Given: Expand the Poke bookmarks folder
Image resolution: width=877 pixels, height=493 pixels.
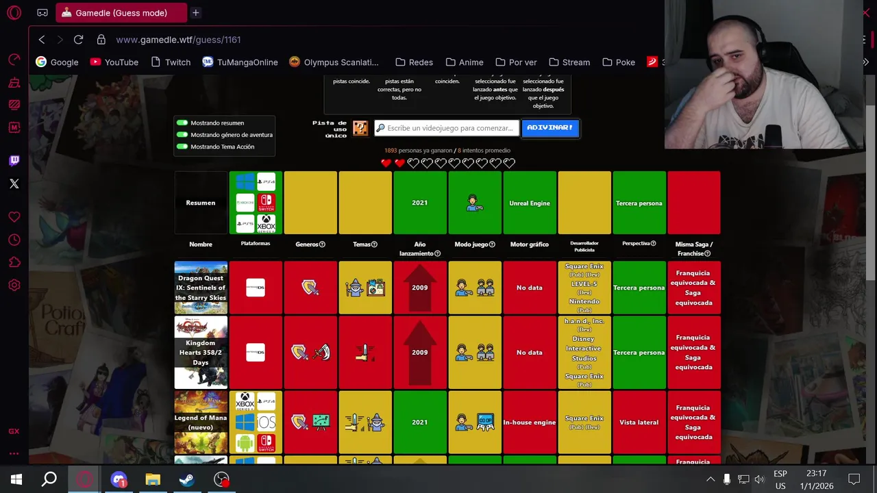Looking at the screenshot, I should [619, 62].
